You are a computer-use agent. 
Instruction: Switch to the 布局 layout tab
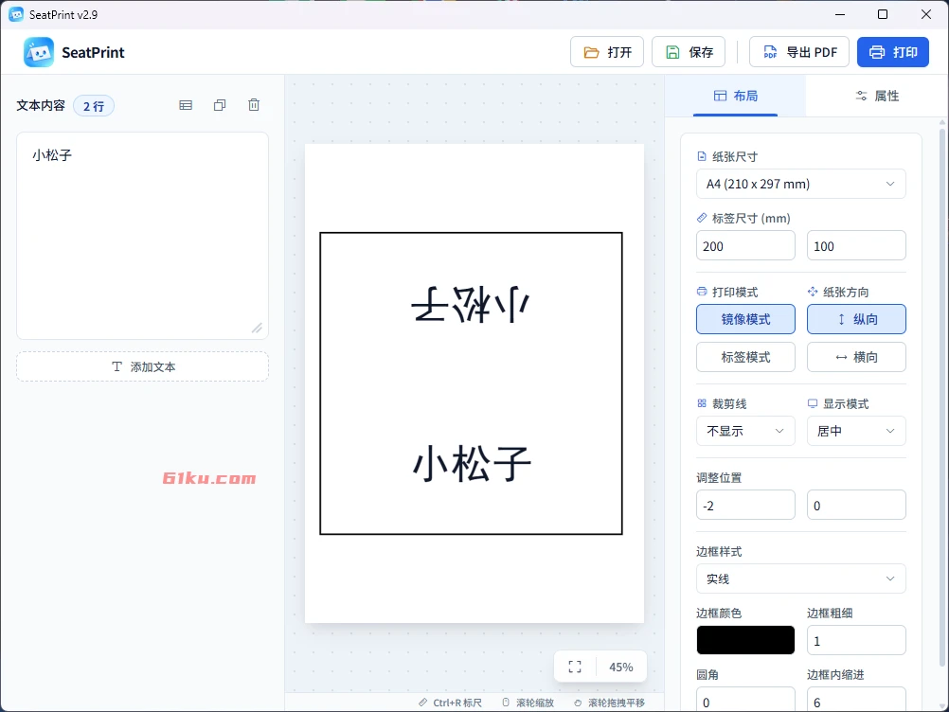coord(735,96)
